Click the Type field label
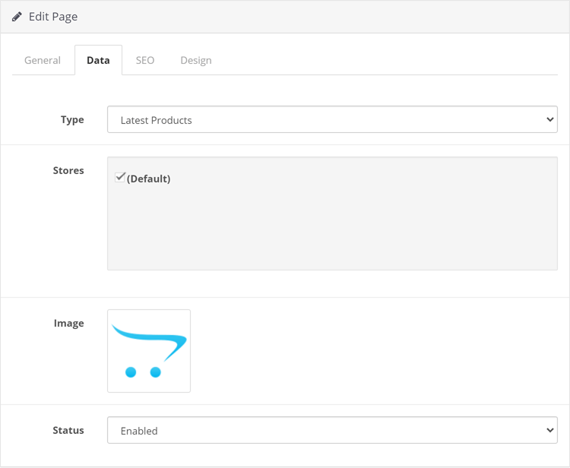The height and width of the screenshot is (468, 570). point(72,119)
